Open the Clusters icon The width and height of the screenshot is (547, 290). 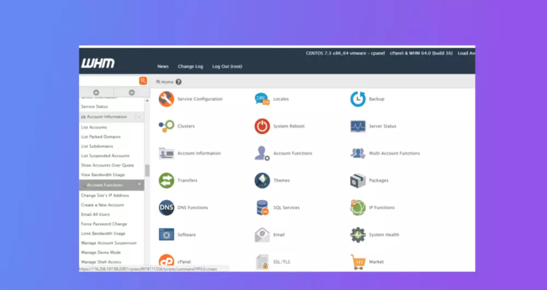166,126
